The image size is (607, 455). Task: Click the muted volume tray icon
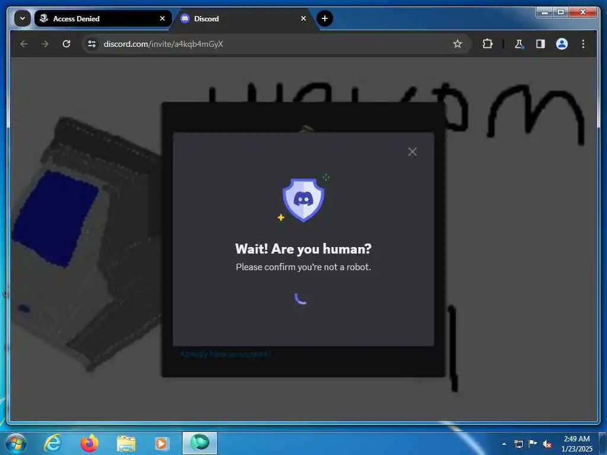click(x=547, y=444)
